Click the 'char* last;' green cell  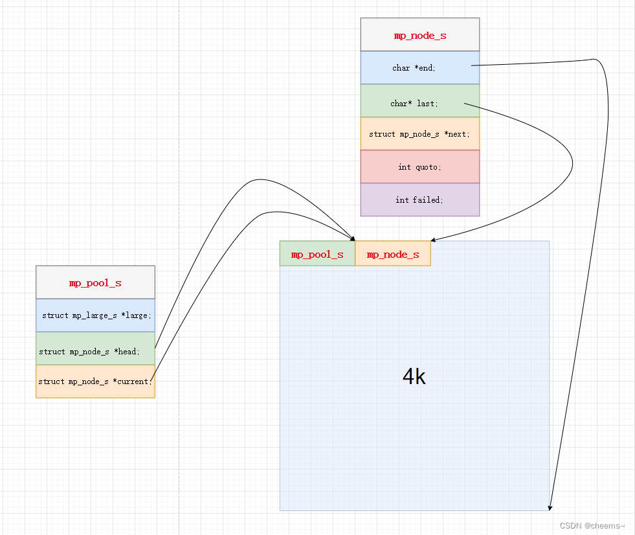[420, 101]
